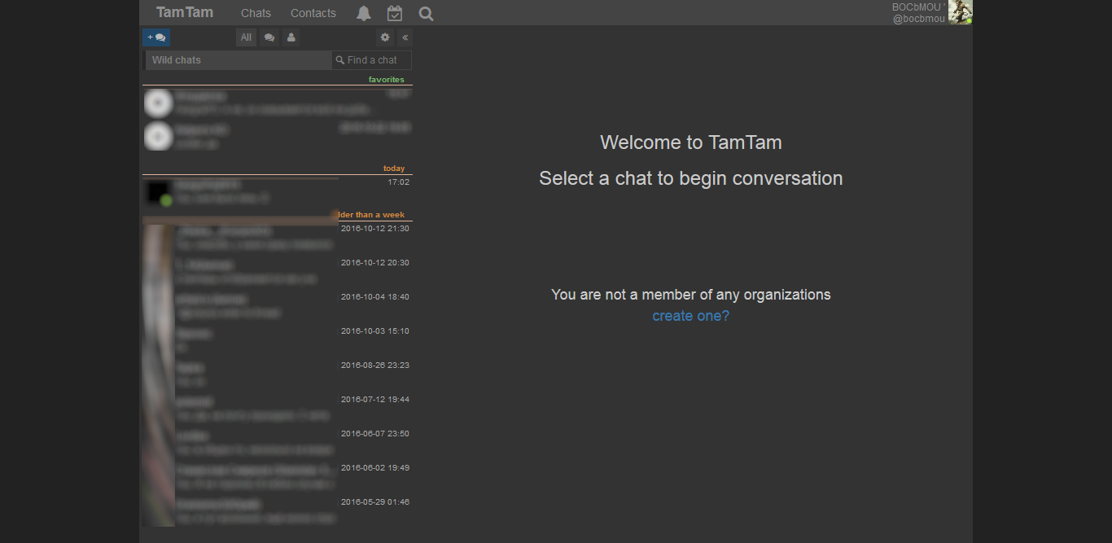Viewport: 1112px width, 543px height.
Task: Click the older than a week label
Action: [x=372, y=215]
